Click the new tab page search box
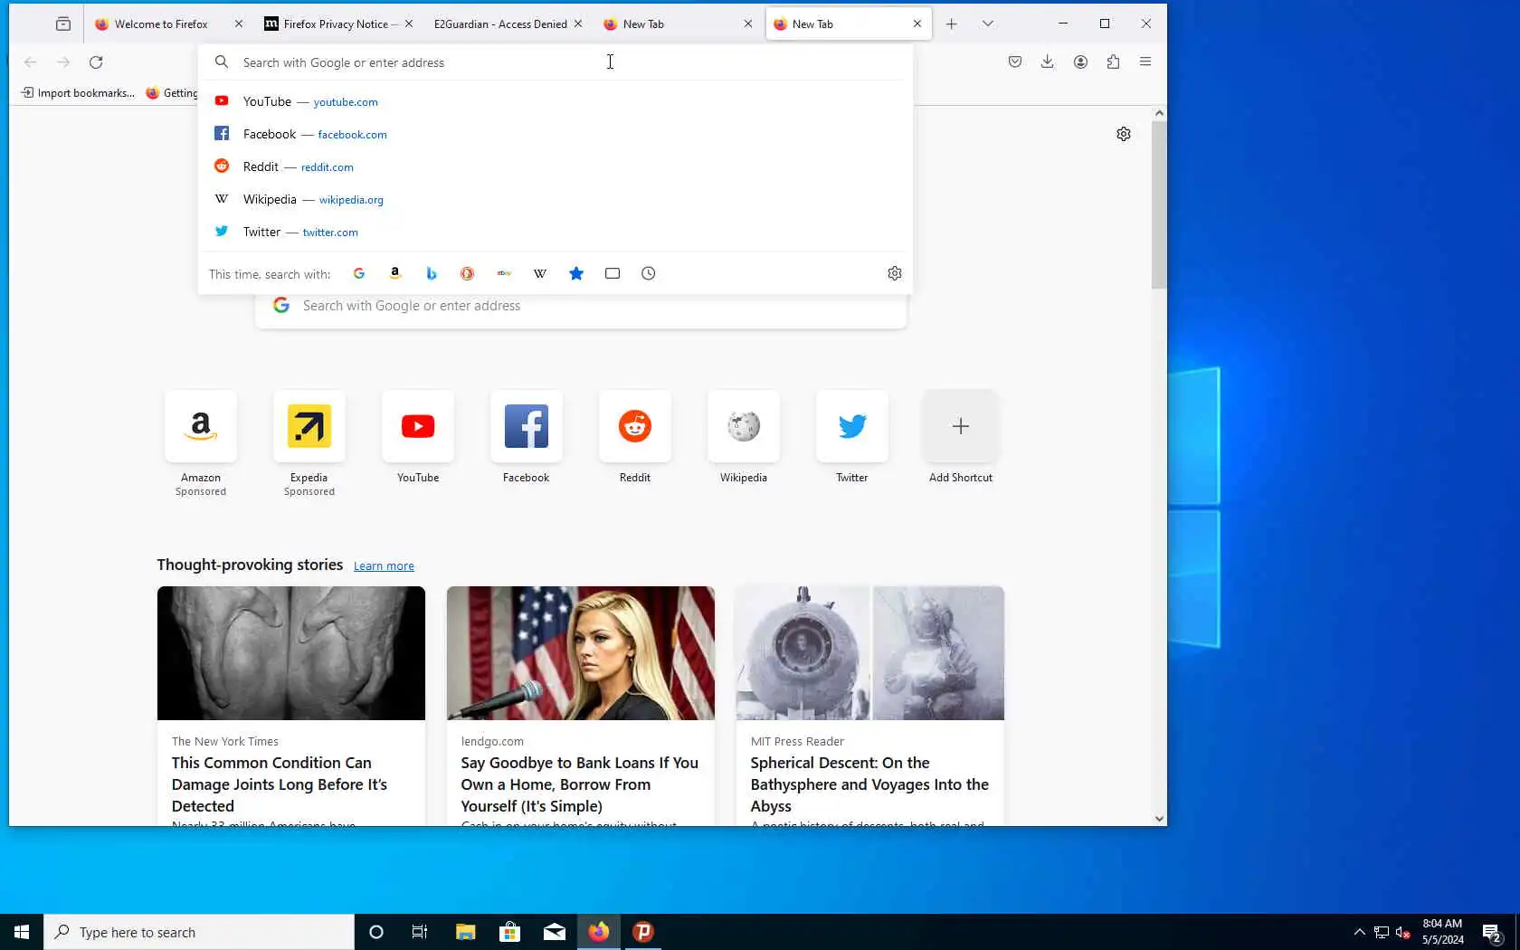This screenshot has width=1520, height=950. (x=581, y=308)
